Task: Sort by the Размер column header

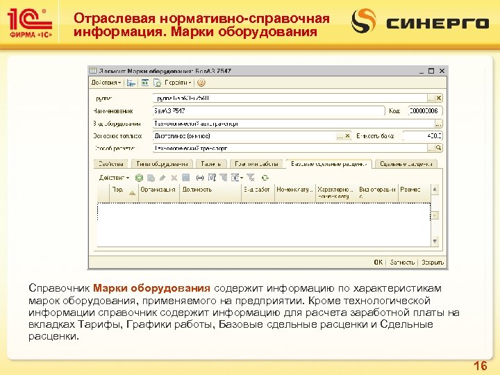Action: pyautogui.click(x=414, y=192)
